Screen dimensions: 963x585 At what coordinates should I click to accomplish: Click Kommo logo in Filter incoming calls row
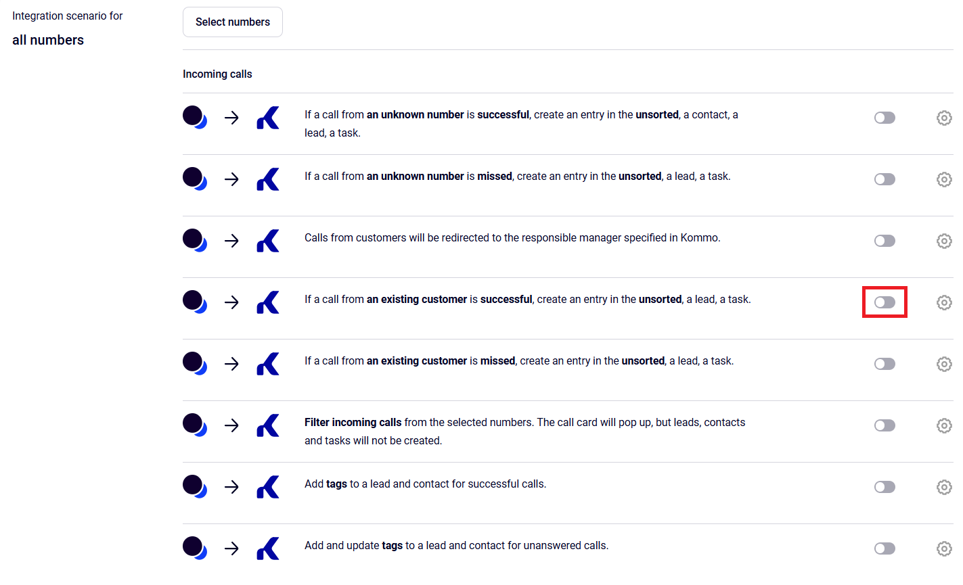click(x=268, y=425)
